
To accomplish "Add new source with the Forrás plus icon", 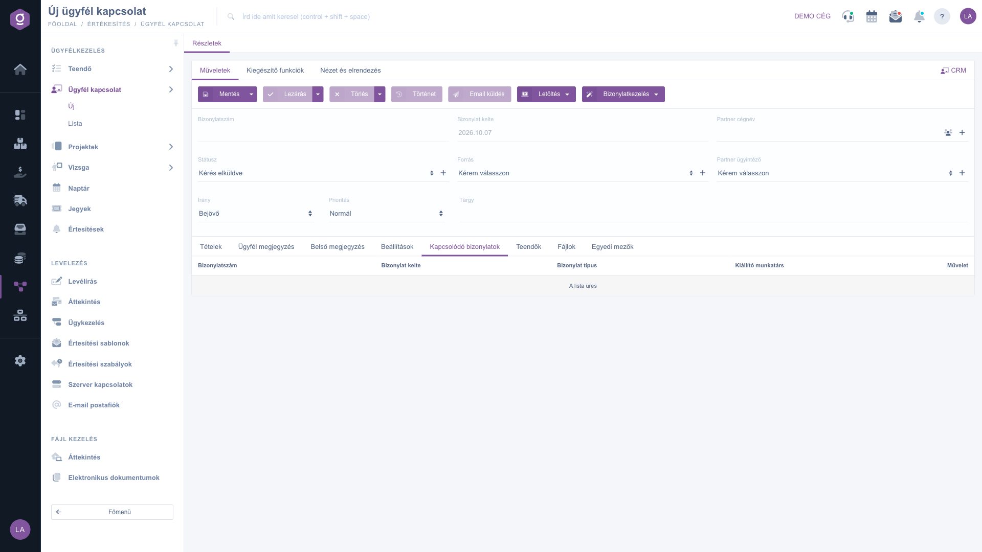I will pyautogui.click(x=703, y=173).
